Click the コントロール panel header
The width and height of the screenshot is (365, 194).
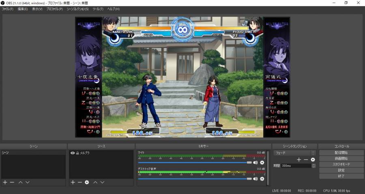[x=341, y=146]
